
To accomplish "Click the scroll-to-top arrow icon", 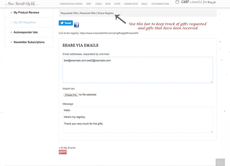I will pyautogui.click(x=220, y=162).
